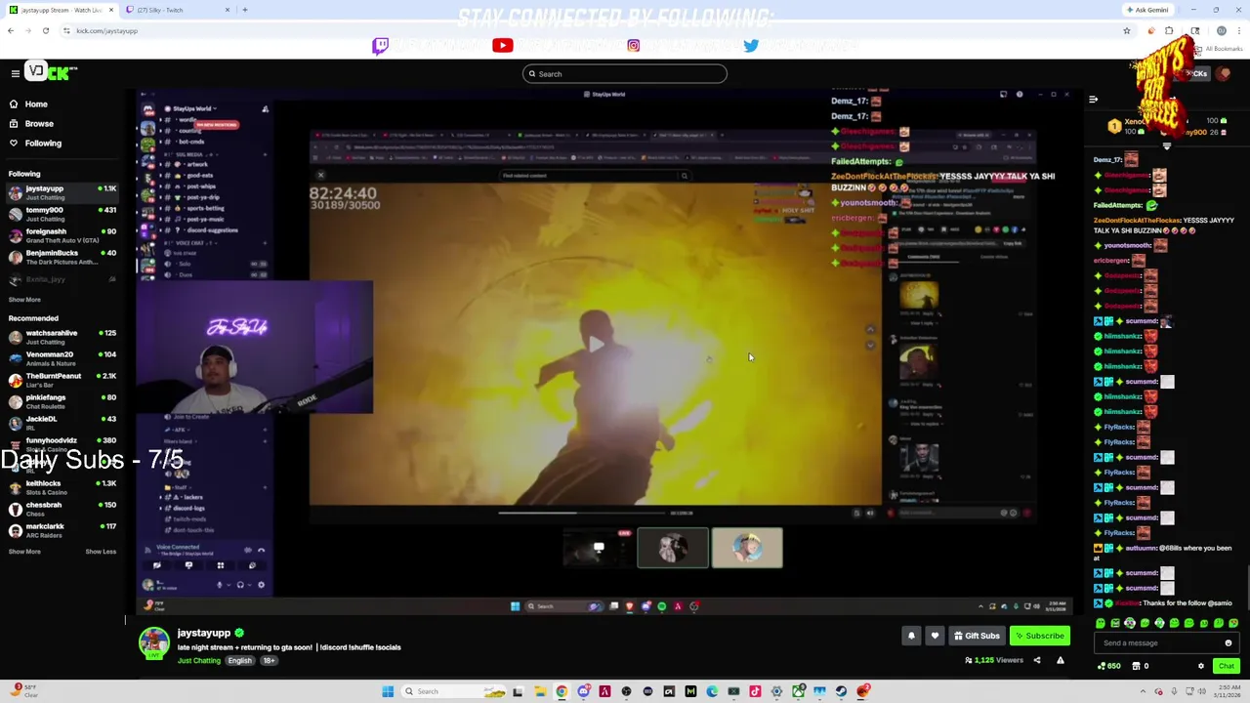Go back in browser history

point(11,30)
